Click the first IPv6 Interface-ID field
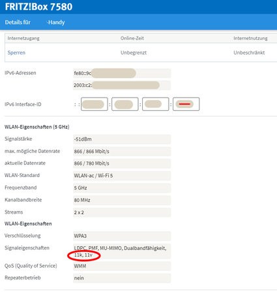This screenshot has height=293, width=277. [95, 104]
